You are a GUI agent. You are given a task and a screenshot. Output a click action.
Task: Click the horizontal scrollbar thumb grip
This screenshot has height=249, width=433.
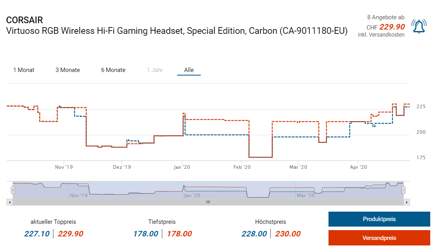(208, 202)
